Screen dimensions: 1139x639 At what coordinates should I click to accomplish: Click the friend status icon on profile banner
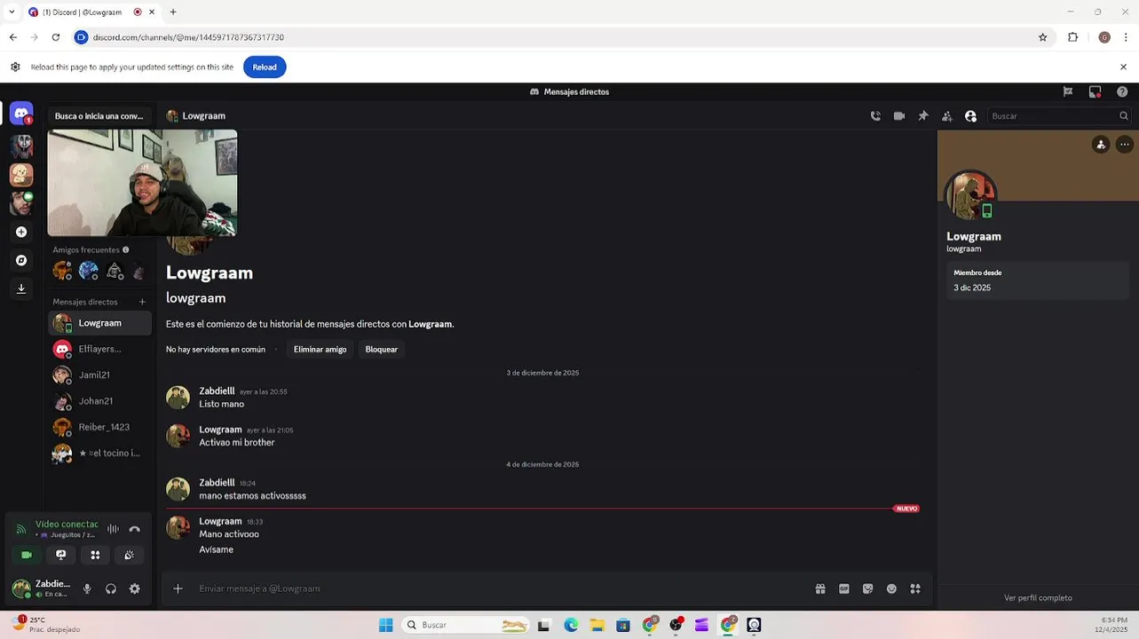coord(1101,145)
